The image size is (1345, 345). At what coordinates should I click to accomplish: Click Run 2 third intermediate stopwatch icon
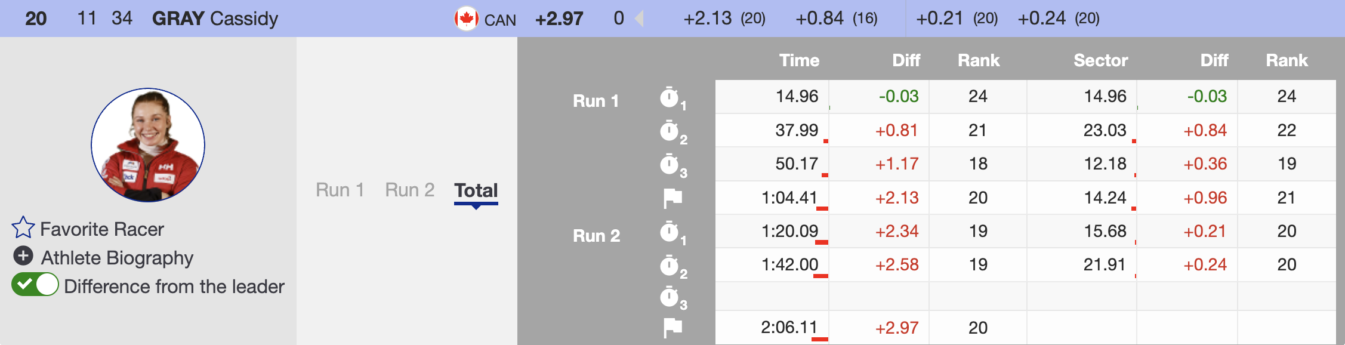[x=670, y=297]
